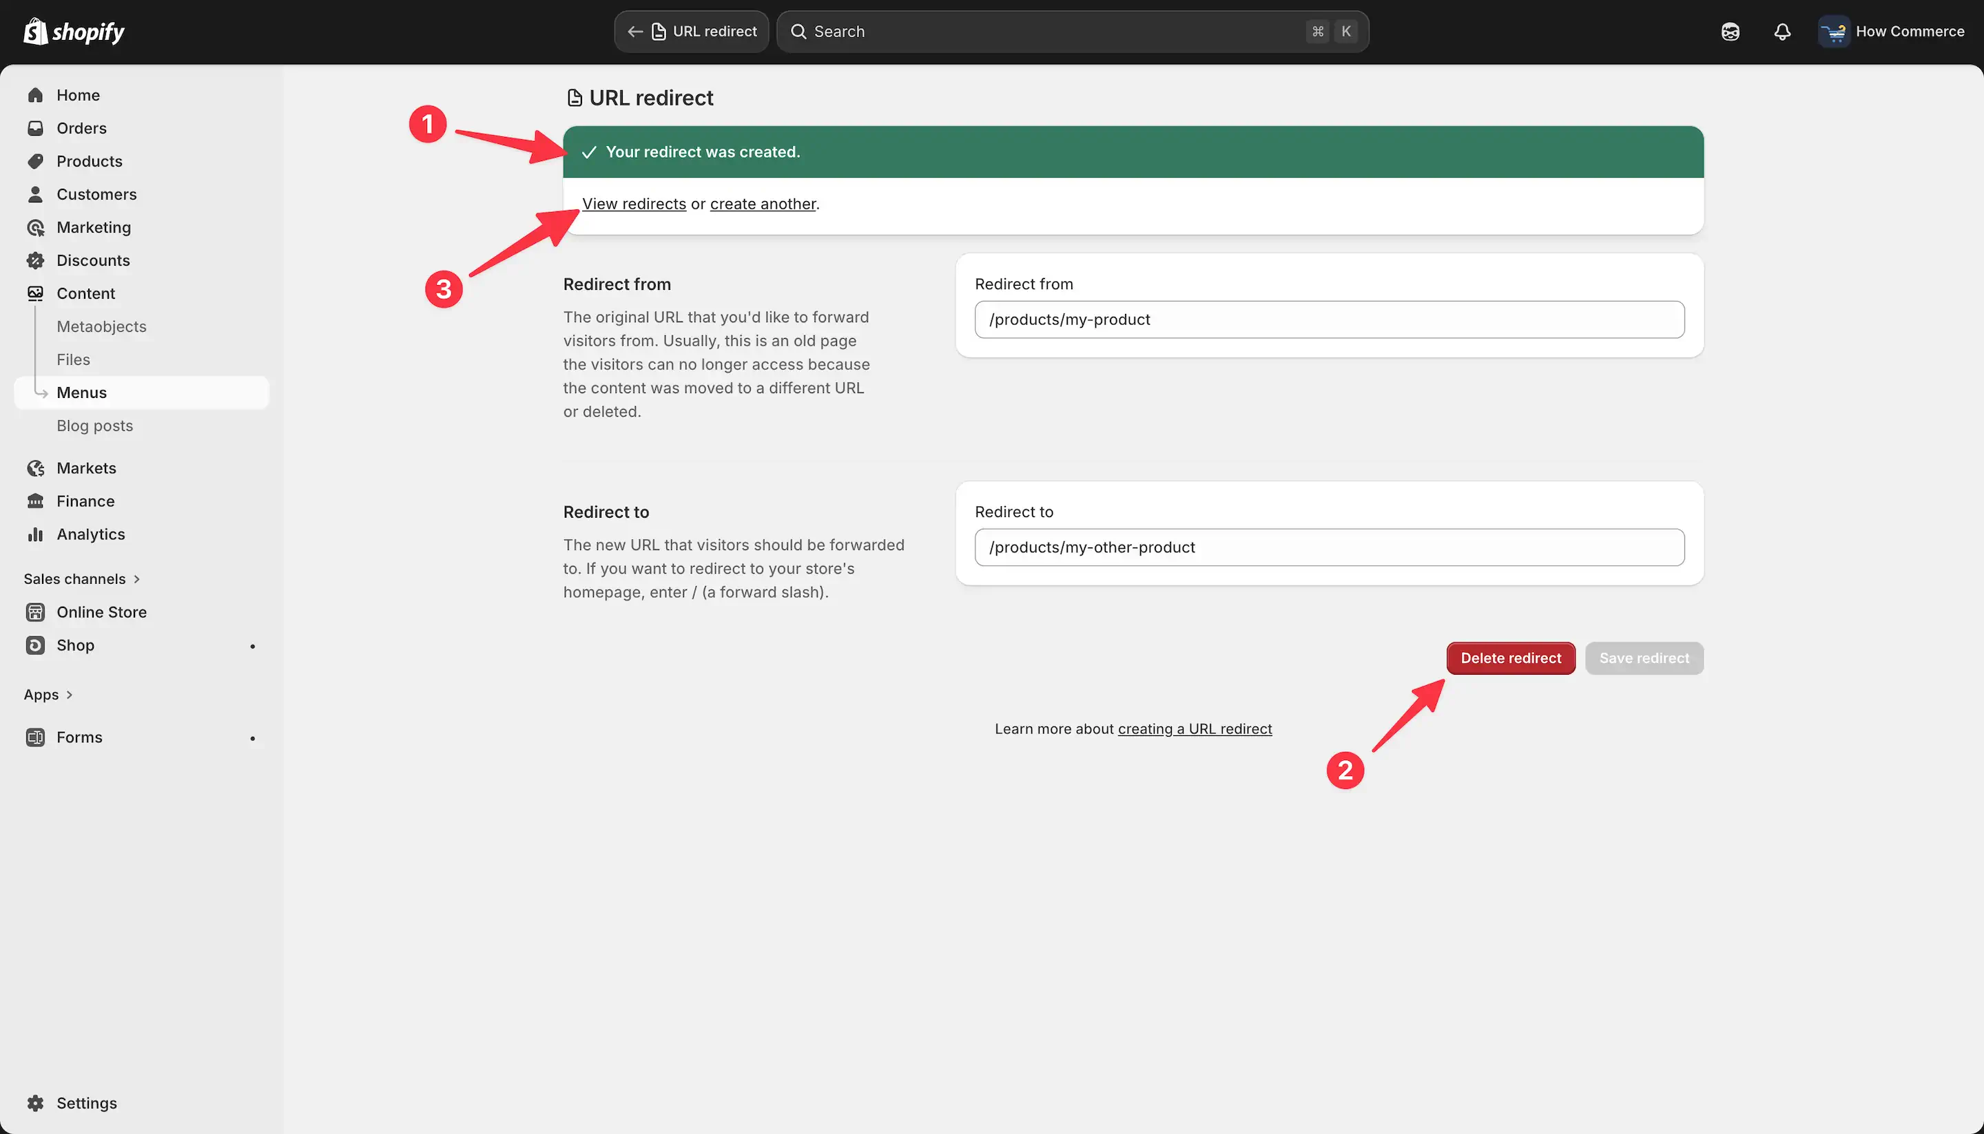Click the URL redirect page heading
Image resolution: width=1984 pixels, height=1134 pixels.
[651, 97]
